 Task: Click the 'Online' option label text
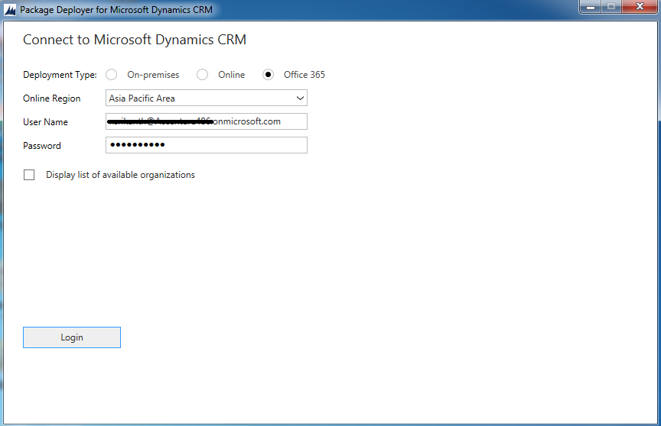pos(231,75)
